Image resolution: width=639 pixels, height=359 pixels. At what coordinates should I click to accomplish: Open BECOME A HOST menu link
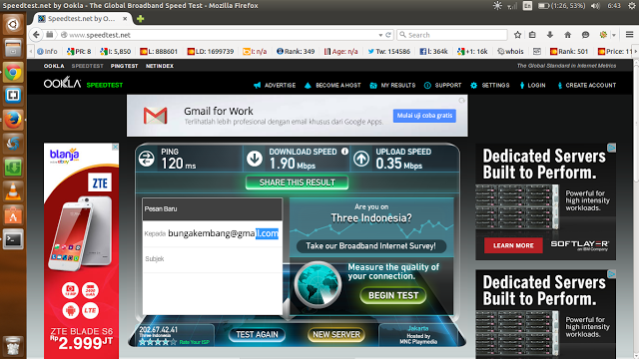tap(332, 86)
